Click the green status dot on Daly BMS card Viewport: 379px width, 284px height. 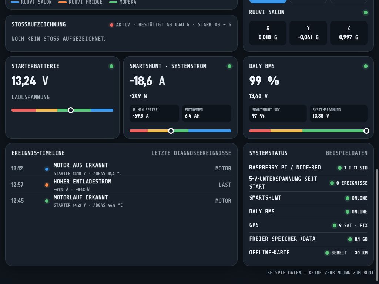pos(365,66)
